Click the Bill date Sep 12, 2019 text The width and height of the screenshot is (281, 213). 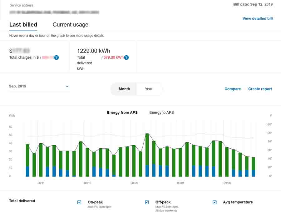tap(253, 4)
